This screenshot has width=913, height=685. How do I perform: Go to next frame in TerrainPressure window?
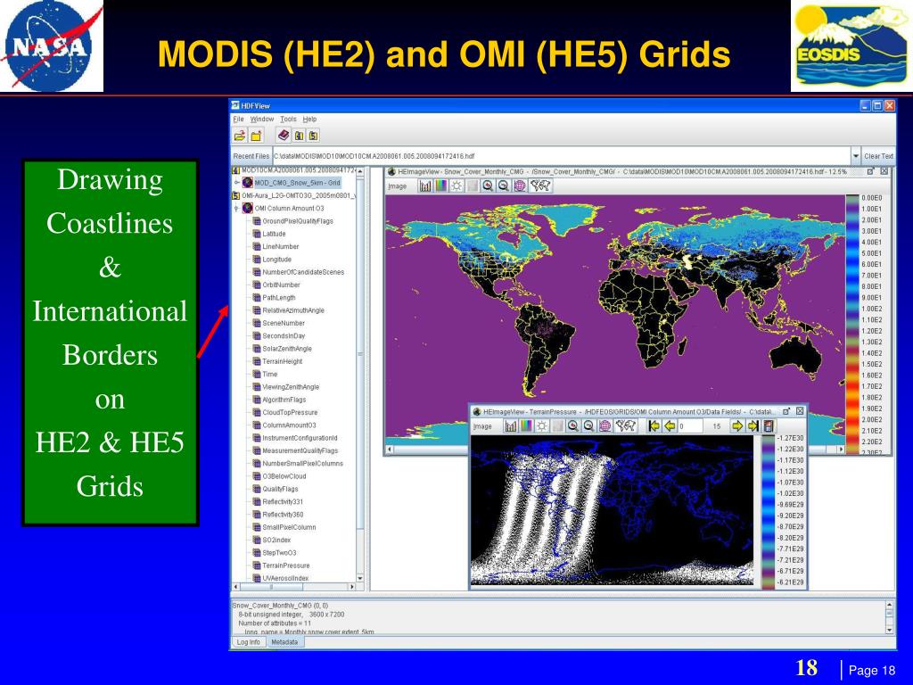click(x=737, y=426)
